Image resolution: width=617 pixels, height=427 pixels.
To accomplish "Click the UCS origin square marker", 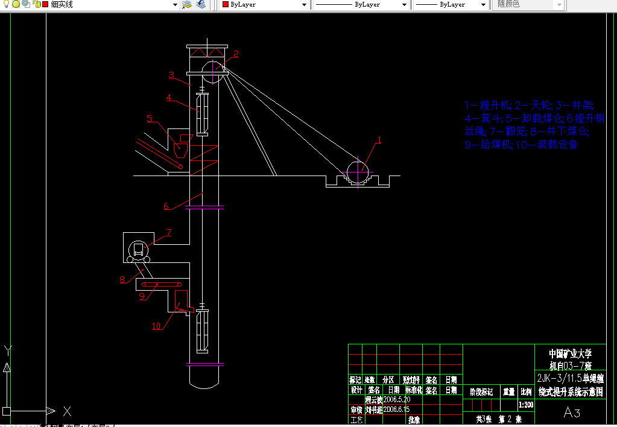I will (7, 412).
